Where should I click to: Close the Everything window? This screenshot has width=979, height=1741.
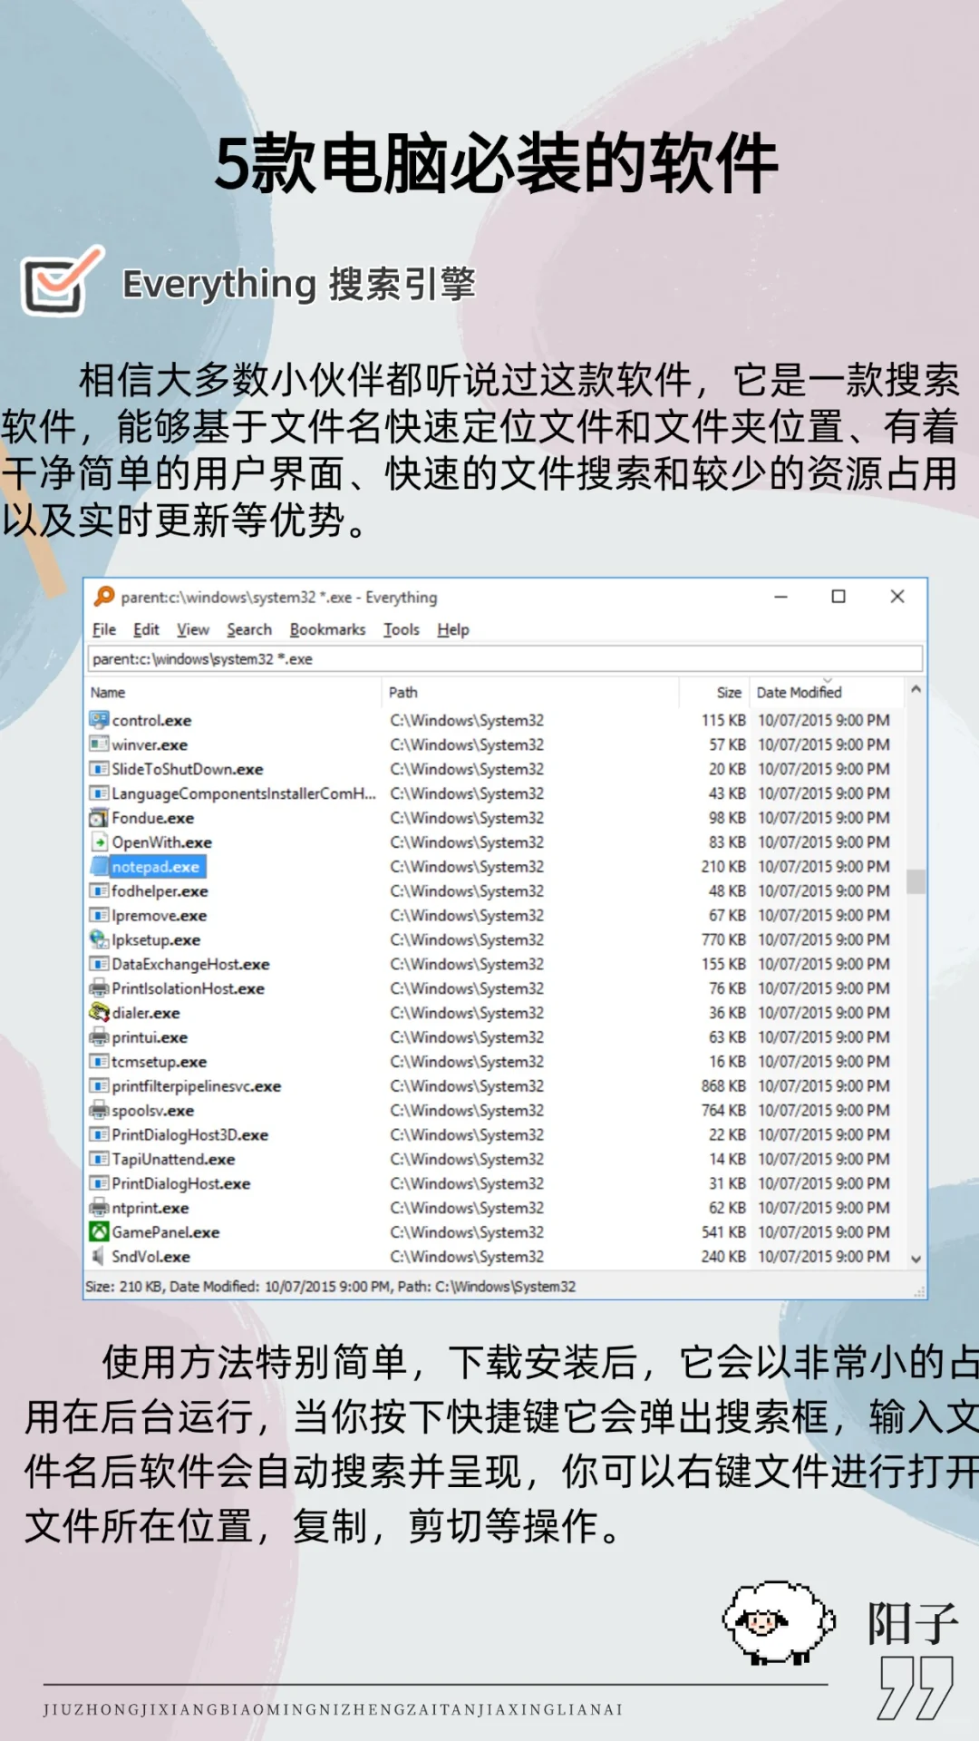(x=897, y=597)
